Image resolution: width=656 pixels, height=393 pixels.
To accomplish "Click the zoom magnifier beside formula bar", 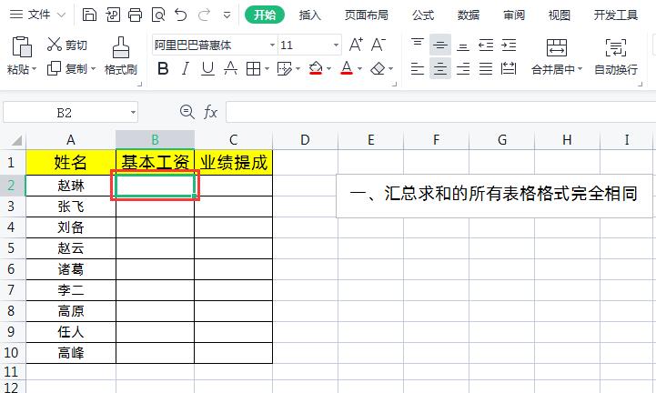I will coord(187,112).
